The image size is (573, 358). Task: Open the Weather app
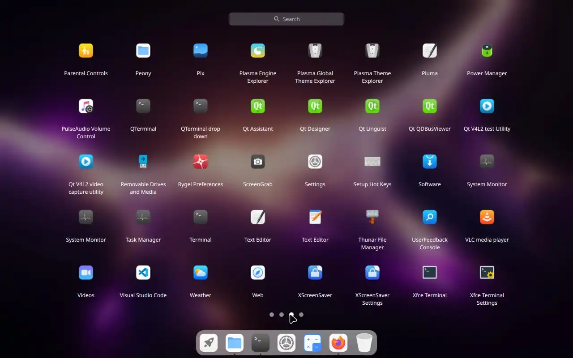point(201,273)
